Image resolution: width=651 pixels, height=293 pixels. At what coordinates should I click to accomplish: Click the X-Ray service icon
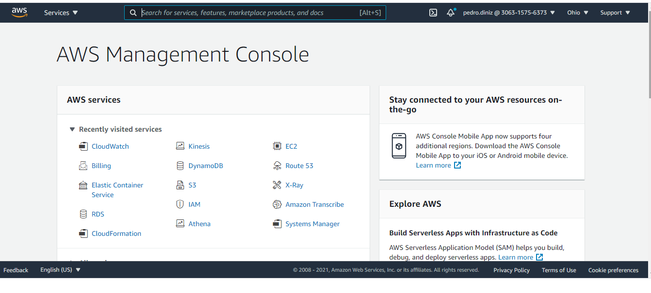pos(277,185)
